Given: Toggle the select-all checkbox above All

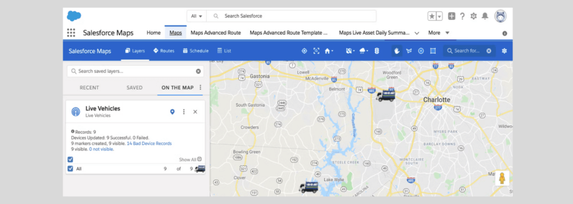Looking at the screenshot, I should pyautogui.click(x=71, y=159).
